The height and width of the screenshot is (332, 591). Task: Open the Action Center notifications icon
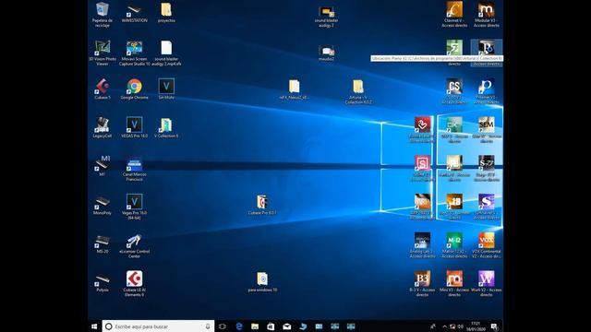pyautogui.click(x=494, y=326)
